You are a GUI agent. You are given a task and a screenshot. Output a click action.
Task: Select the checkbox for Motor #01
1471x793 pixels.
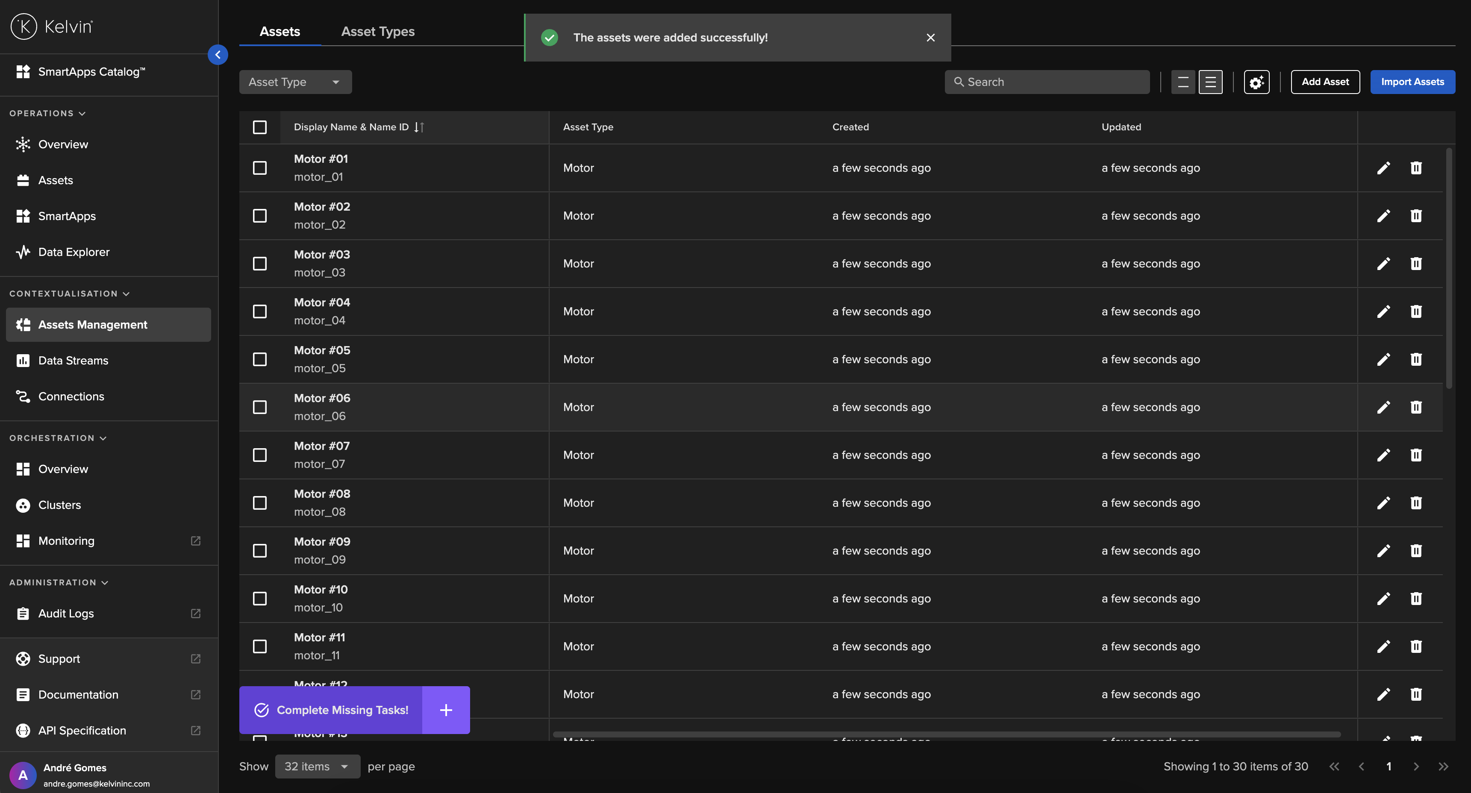[260, 167]
